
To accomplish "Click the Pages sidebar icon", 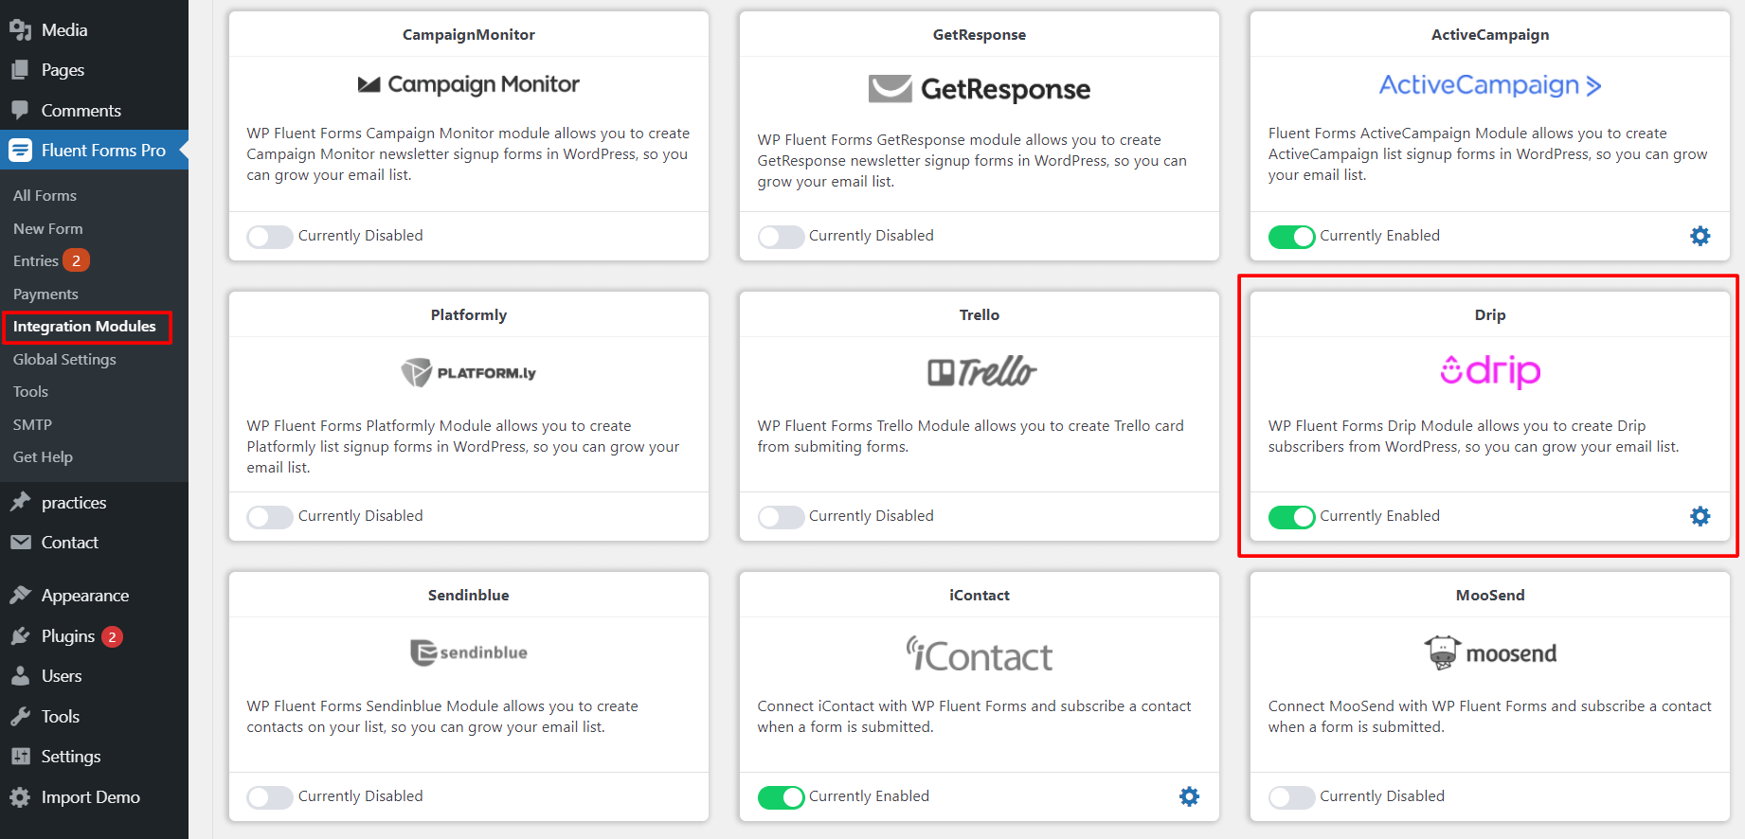I will 20,70.
